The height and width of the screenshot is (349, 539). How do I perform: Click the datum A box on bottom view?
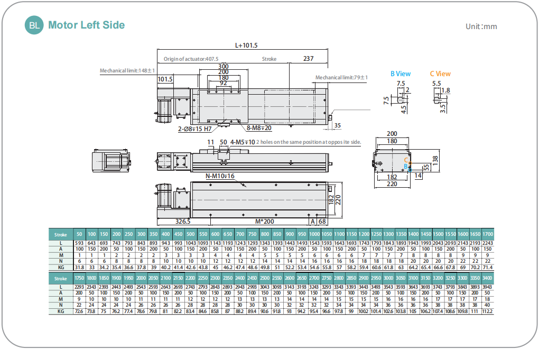(x=312, y=222)
